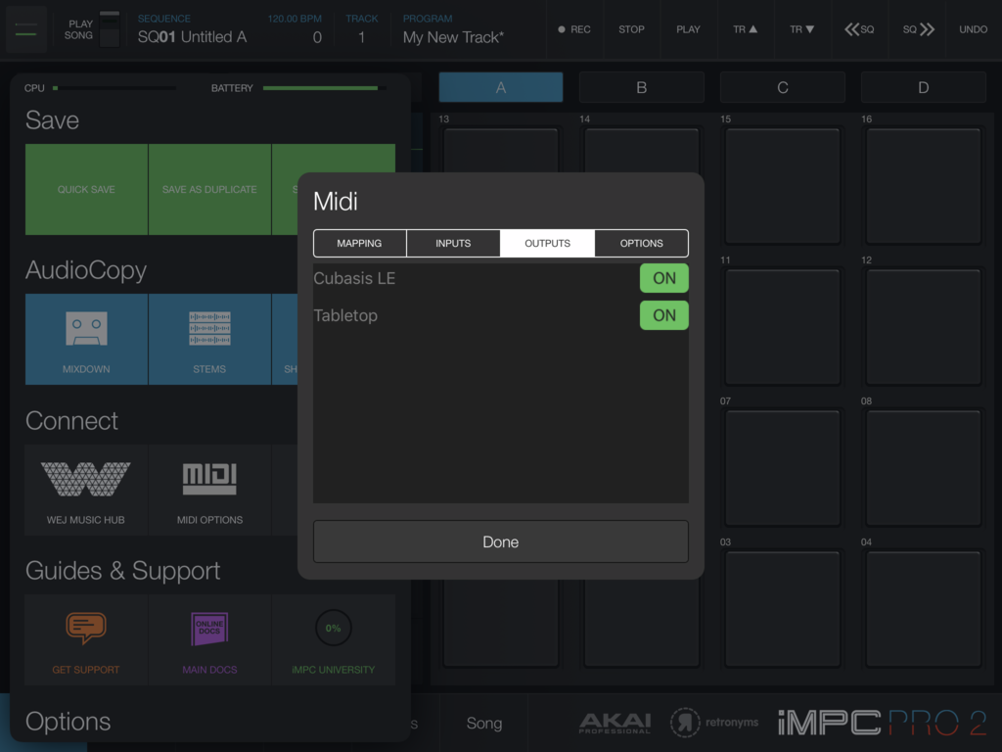Screen dimensions: 1002x752
Task: Change the Track number field
Action: click(x=362, y=30)
